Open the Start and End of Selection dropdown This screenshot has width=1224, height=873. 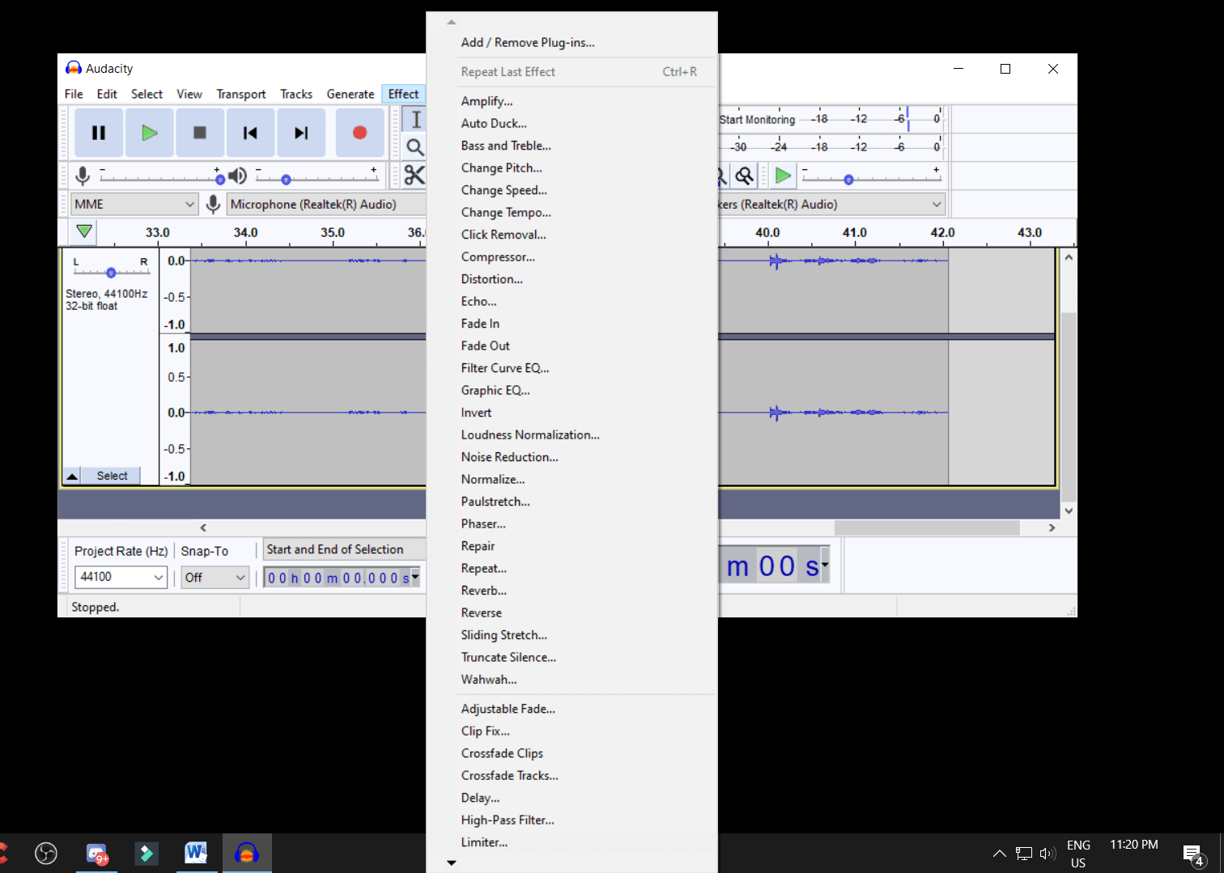click(x=345, y=549)
